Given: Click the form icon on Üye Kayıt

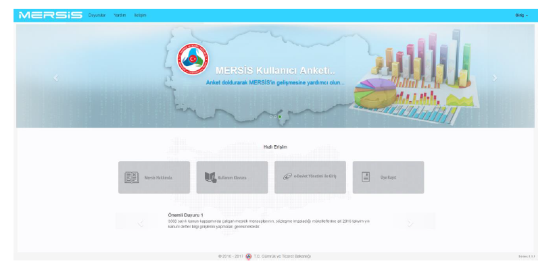Looking at the screenshot, I should (x=366, y=177).
